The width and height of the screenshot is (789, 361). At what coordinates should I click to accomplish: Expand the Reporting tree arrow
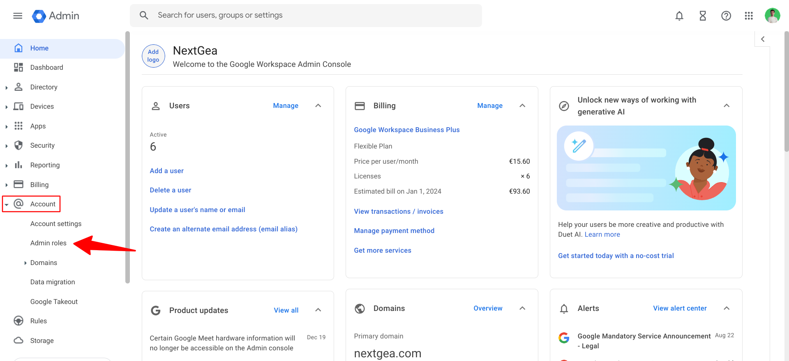point(7,165)
